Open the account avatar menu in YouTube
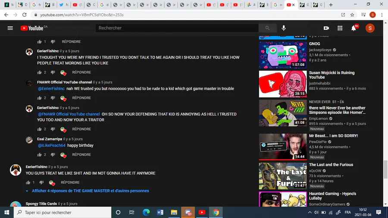388x218 pixels. 370,28
